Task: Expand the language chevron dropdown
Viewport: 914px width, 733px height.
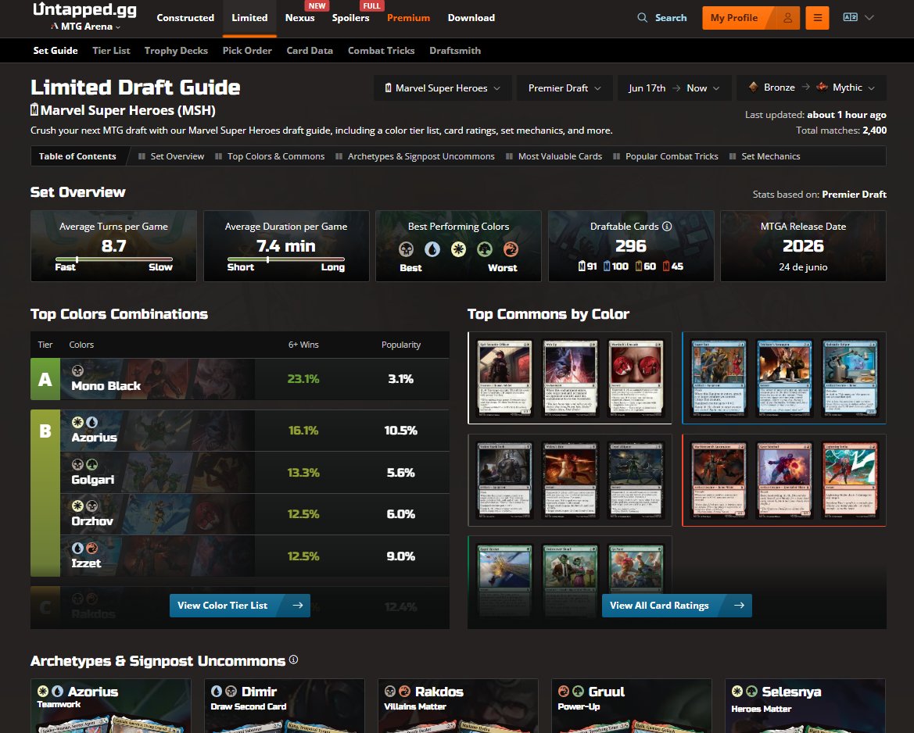Action: pyautogui.click(x=869, y=17)
